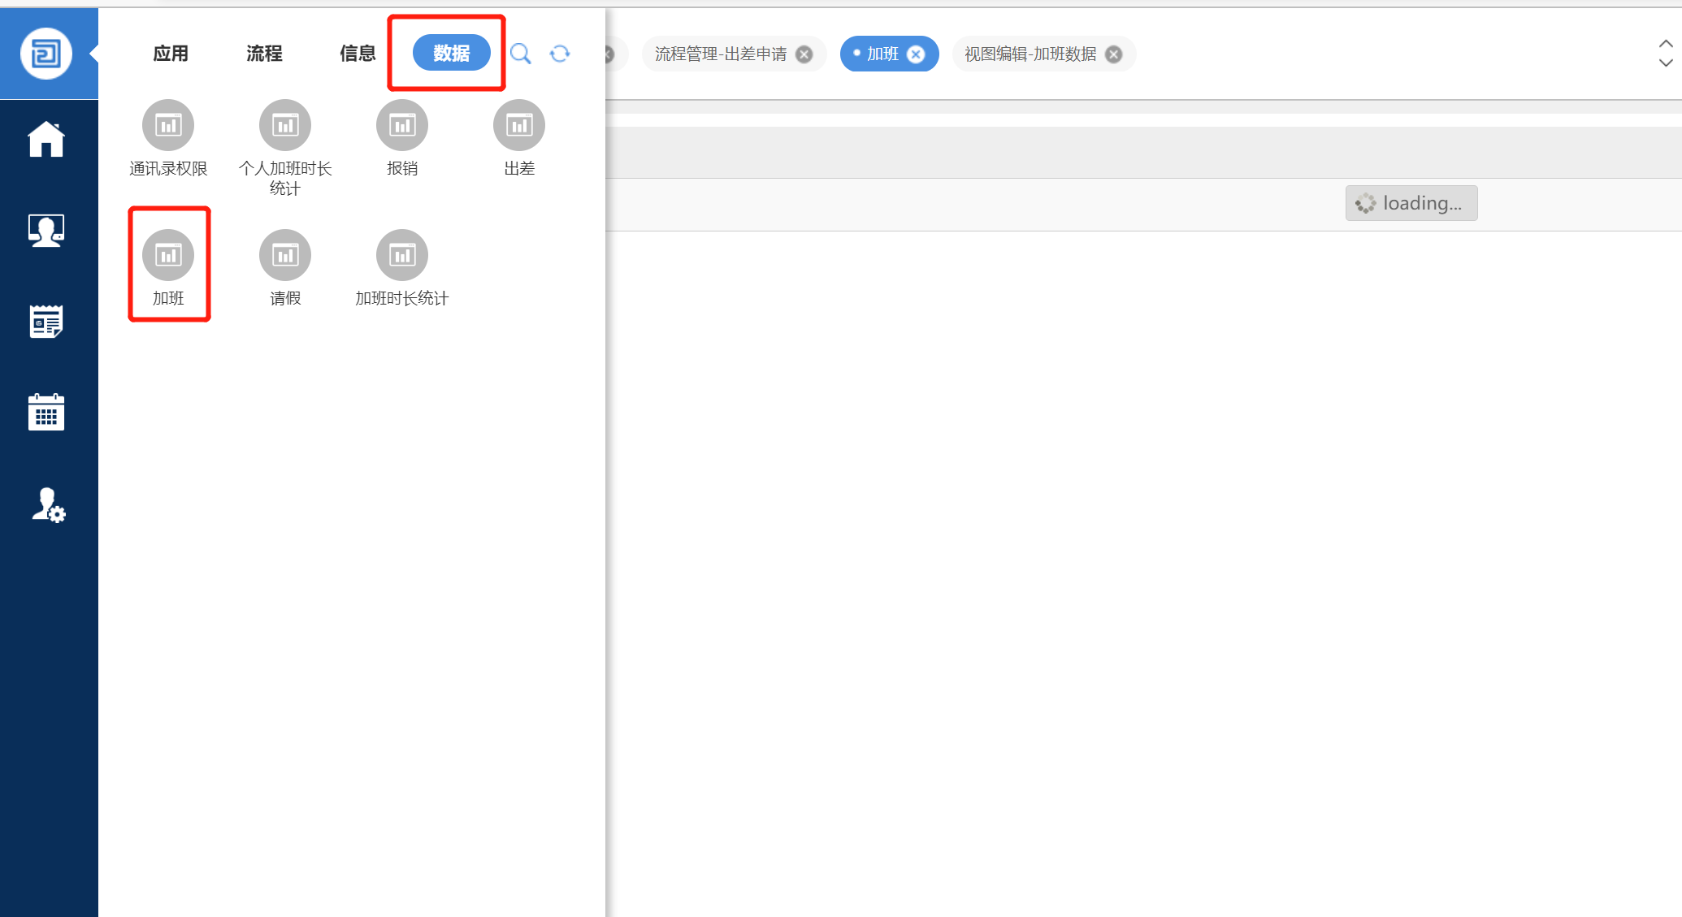The image size is (1682, 917).
Task: Click the search magnifier icon
Action: pyautogui.click(x=520, y=54)
